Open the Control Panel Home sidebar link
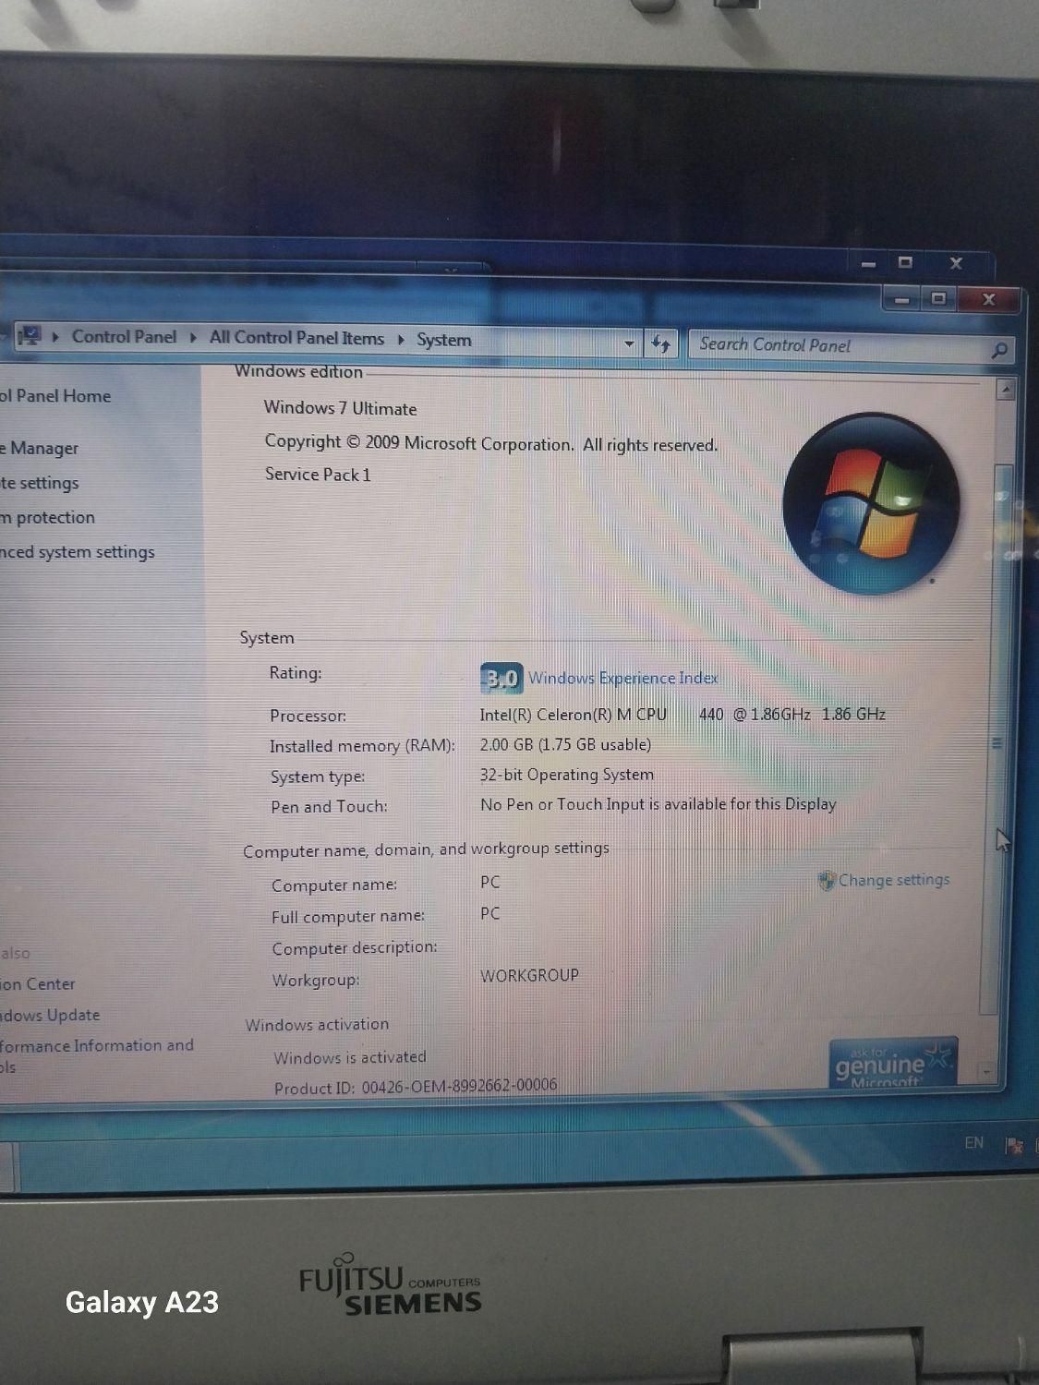1039x1385 pixels. pyautogui.click(x=55, y=396)
